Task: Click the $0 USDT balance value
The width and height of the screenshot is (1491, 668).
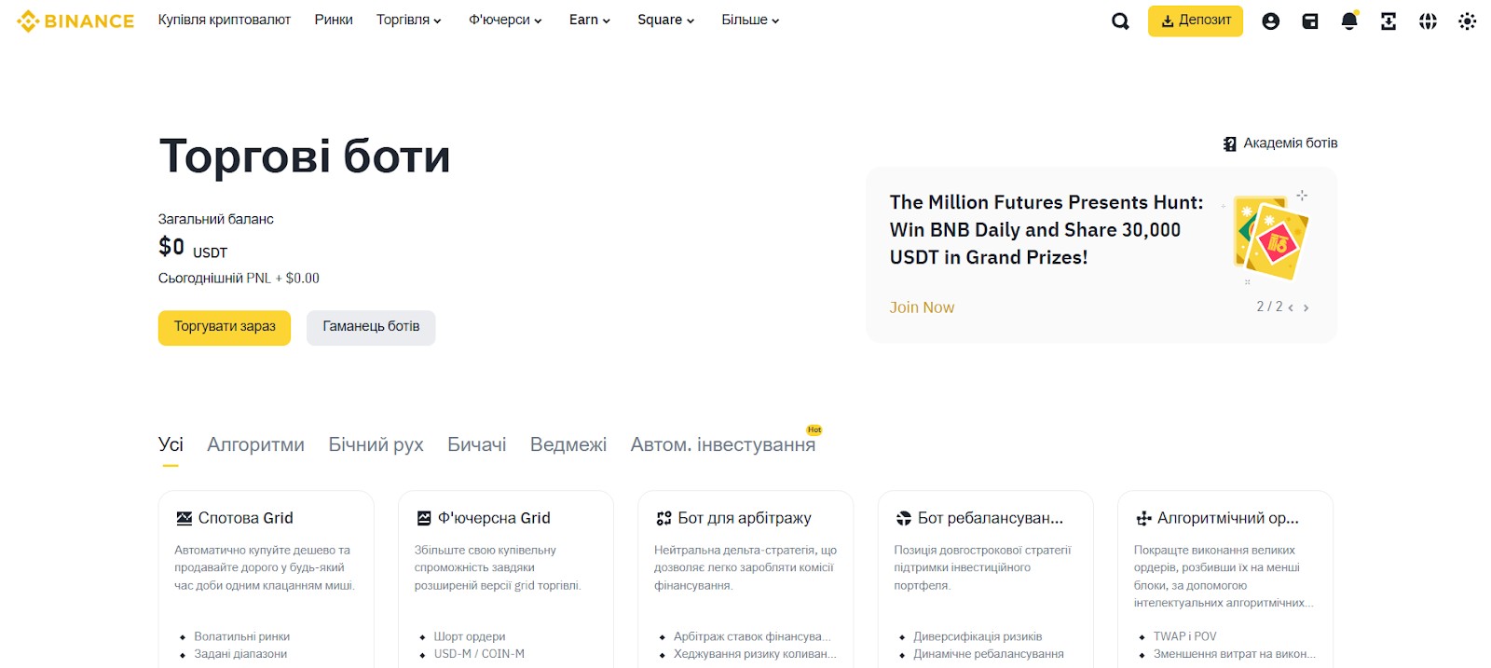Action: pos(193,247)
